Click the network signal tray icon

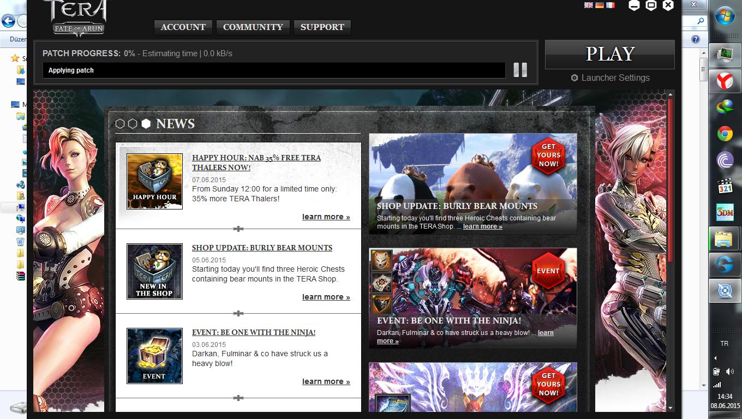pos(717,385)
